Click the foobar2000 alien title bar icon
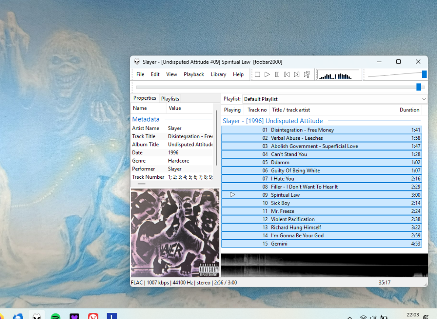 pos(137,62)
